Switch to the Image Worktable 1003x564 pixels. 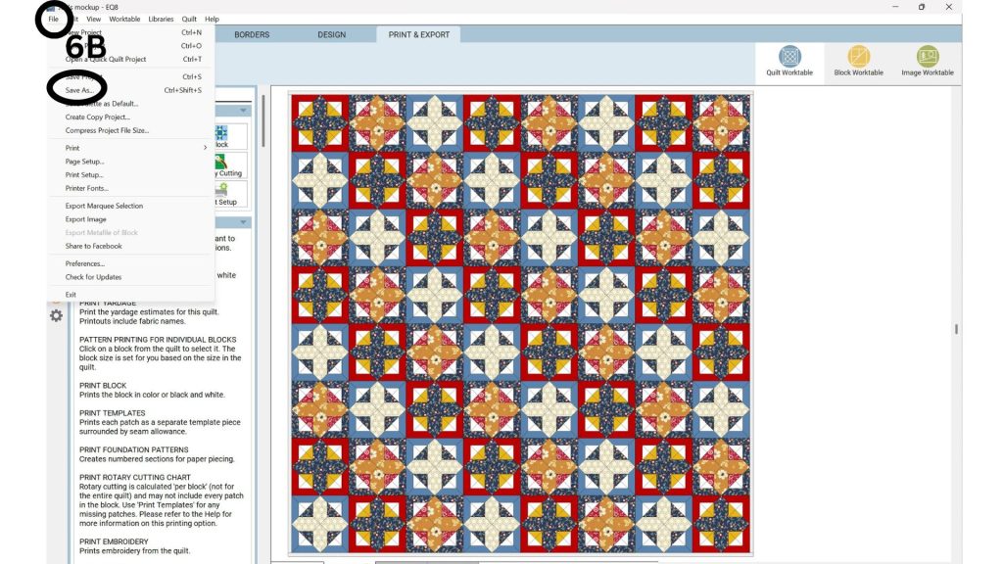pyautogui.click(x=927, y=61)
